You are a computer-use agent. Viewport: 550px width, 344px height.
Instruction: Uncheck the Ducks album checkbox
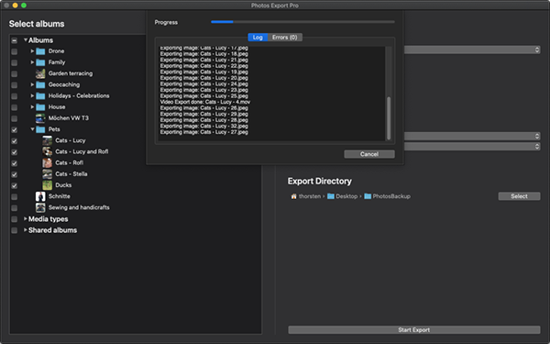tap(15, 185)
